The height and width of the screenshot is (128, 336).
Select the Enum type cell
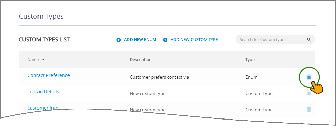pos(251,77)
